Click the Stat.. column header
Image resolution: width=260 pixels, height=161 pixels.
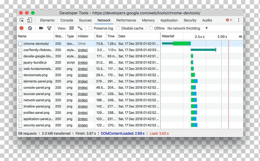click(59, 36)
